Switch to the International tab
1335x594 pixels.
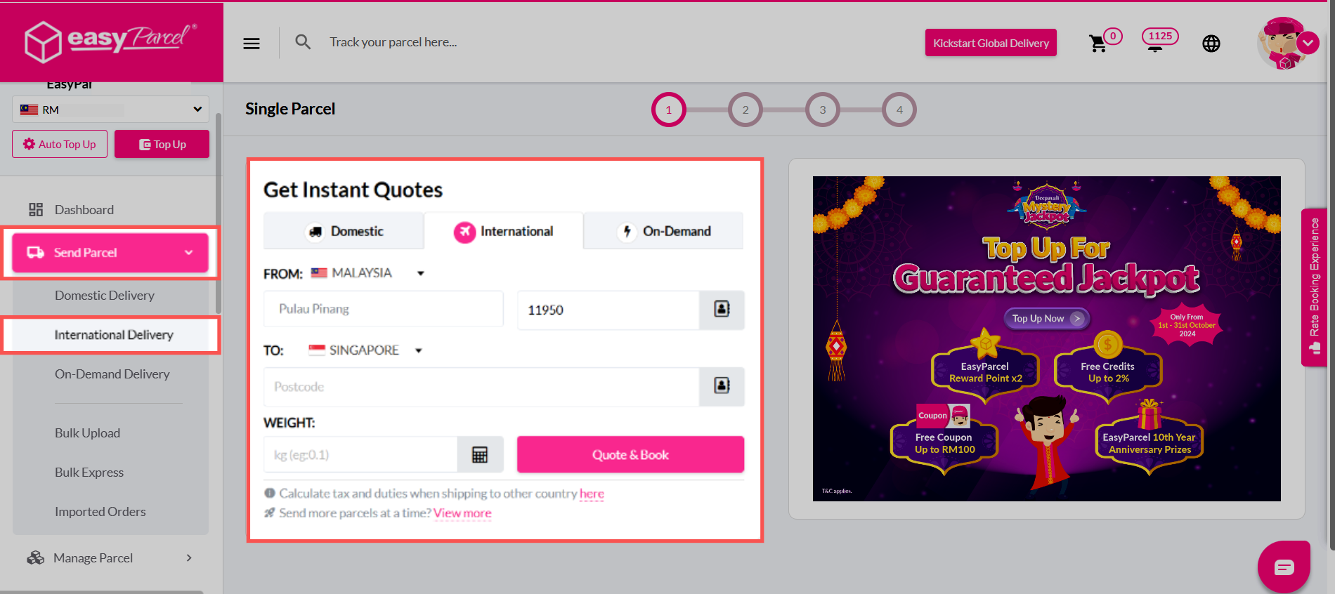pyautogui.click(x=504, y=231)
